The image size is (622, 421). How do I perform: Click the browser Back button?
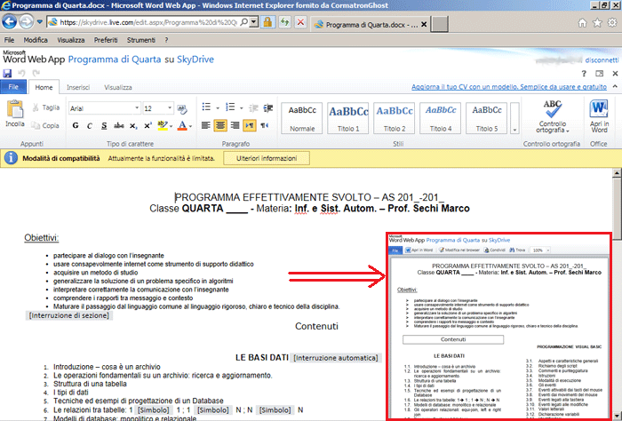(x=9, y=22)
